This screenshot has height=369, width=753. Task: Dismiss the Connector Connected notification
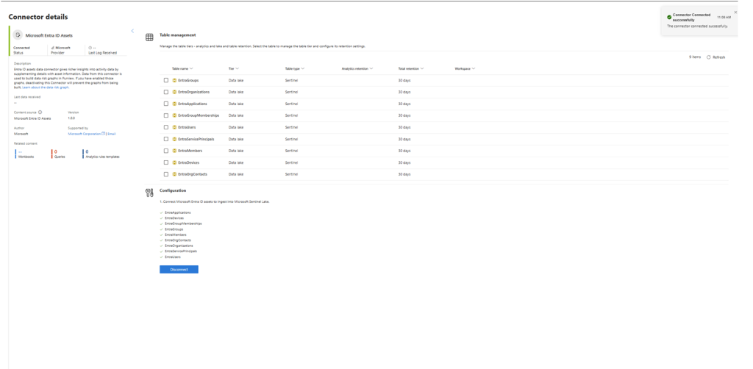point(735,12)
